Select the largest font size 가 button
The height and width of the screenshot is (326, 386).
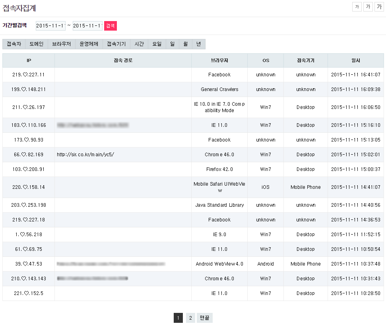[379, 7]
